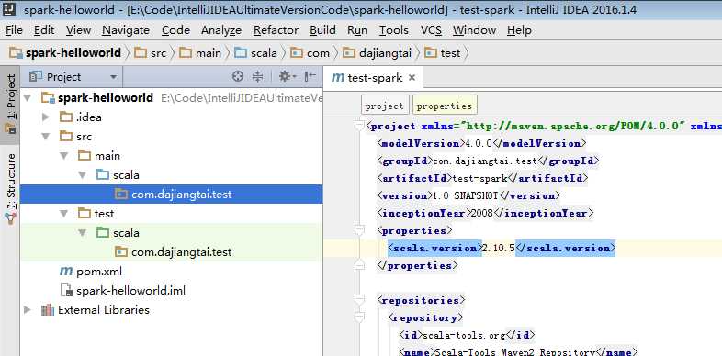
Task: Click the scala.version value 2.10.5
Action: (498, 249)
